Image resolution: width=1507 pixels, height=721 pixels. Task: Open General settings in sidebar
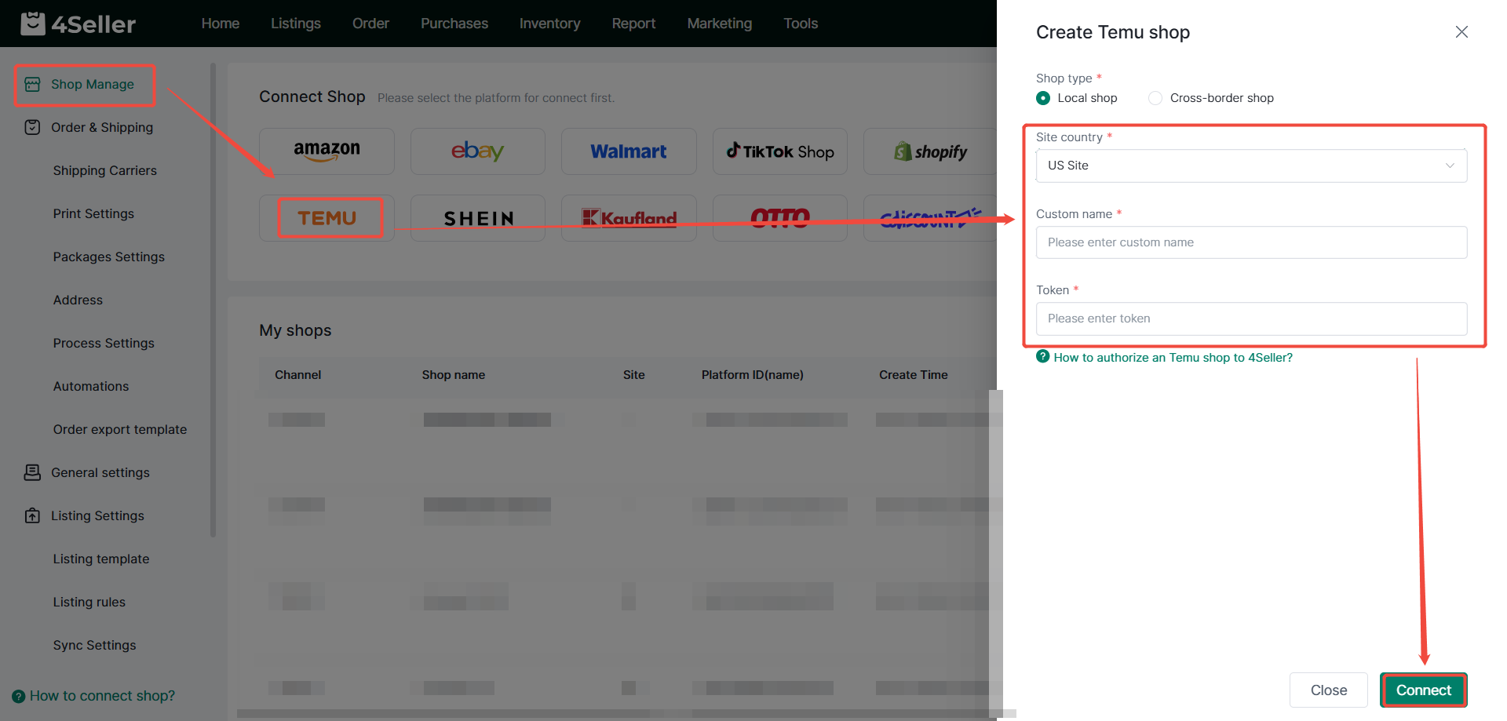100,472
